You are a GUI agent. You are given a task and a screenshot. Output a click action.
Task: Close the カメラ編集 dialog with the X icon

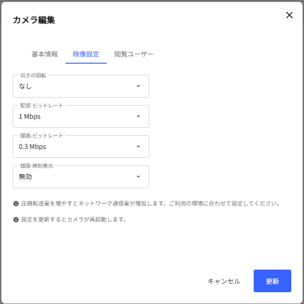pos(289,15)
